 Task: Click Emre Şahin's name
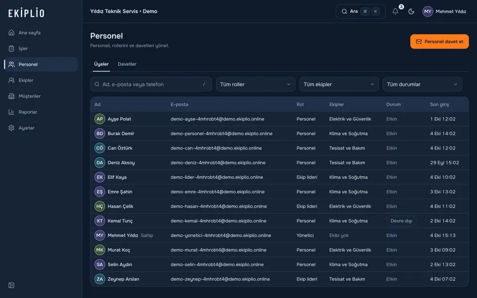click(120, 192)
